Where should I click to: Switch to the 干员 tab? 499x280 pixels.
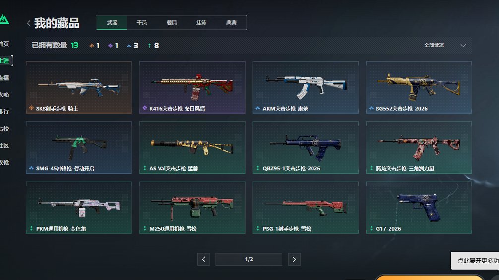(142, 23)
